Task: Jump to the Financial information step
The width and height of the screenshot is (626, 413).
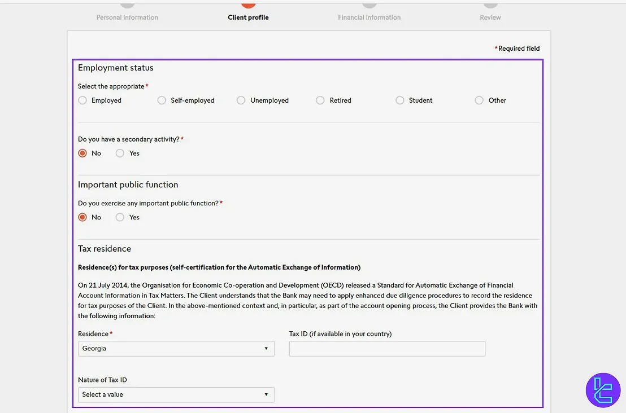Action: (369, 17)
